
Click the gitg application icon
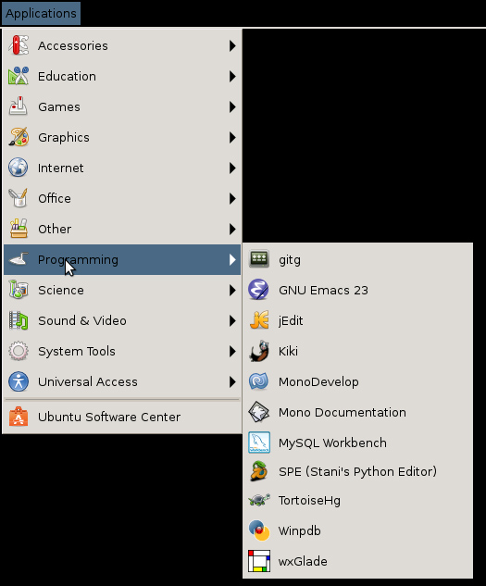[x=258, y=259]
